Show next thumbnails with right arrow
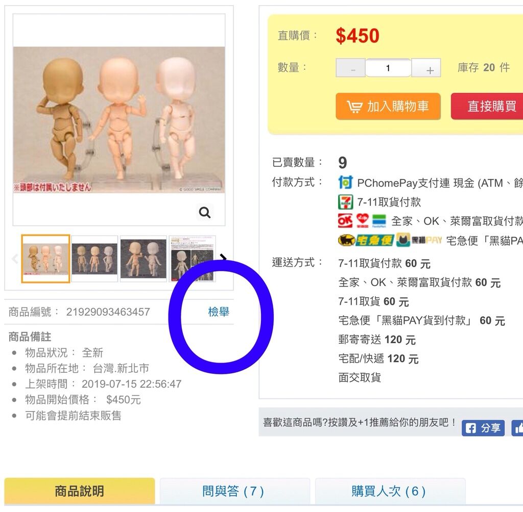Viewport: 523px width, 512px height. (224, 258)
